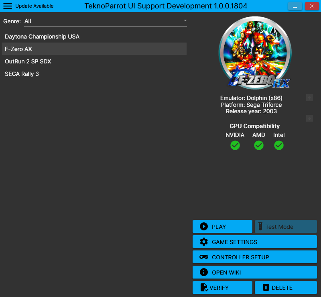Screen dimensions: 321x297
Task: Click the Intel label
Action: [279, 135]
